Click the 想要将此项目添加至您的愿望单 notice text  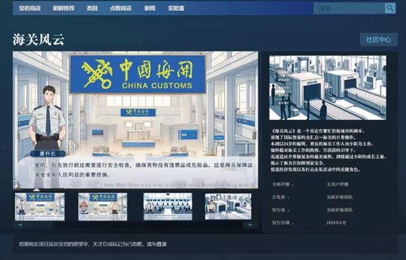[x=93, y=244]
